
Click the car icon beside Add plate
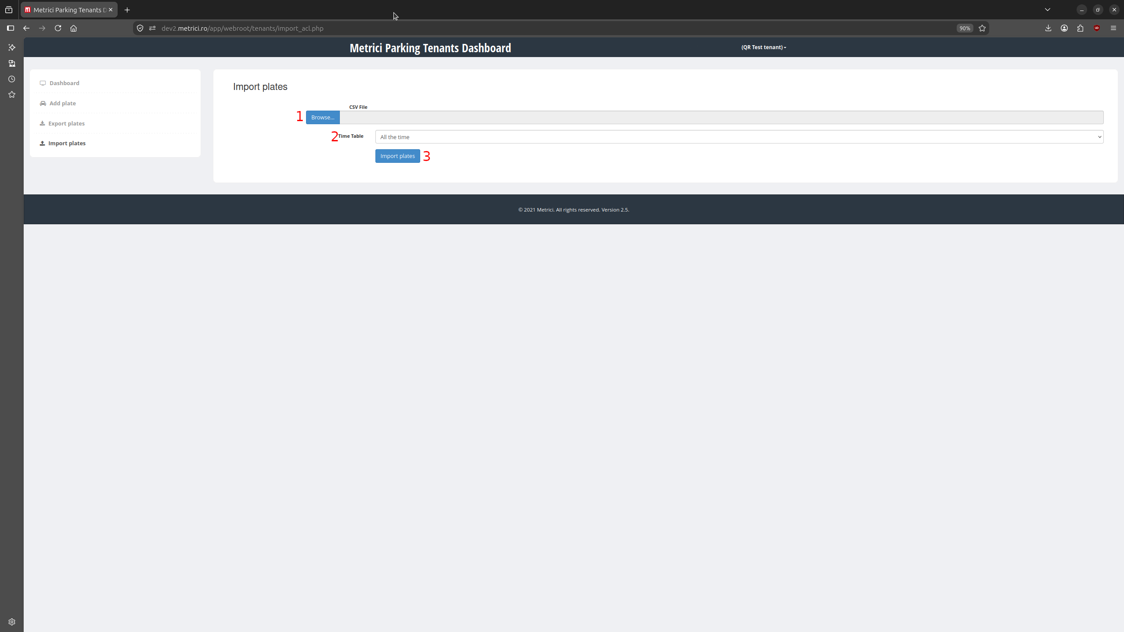43,103
